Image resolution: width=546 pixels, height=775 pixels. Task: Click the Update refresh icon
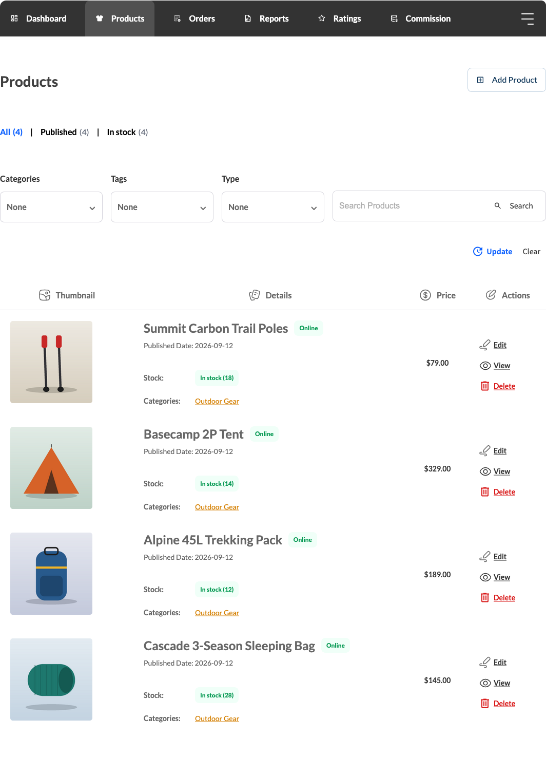point(478,251)
